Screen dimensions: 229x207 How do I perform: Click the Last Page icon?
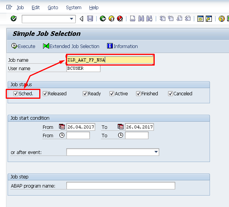[x=188, y=19]
